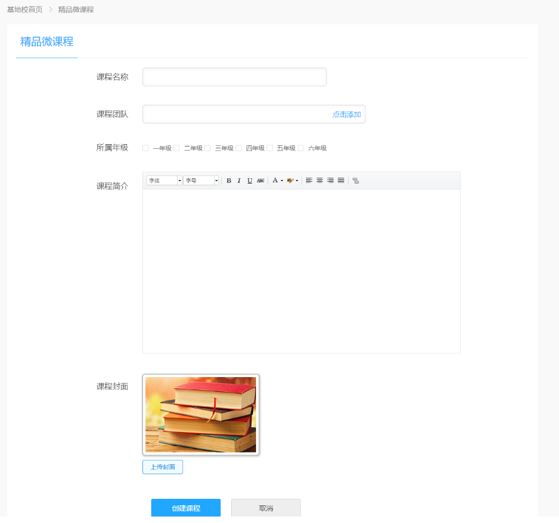Screen dimensions: 559x523
Task: Click the 创建课程 button
Action: coord(185,508)
